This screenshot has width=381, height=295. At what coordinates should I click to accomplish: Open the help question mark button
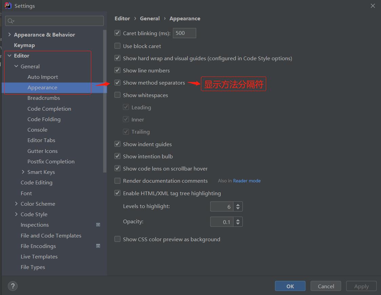click(x=13, y=286)
